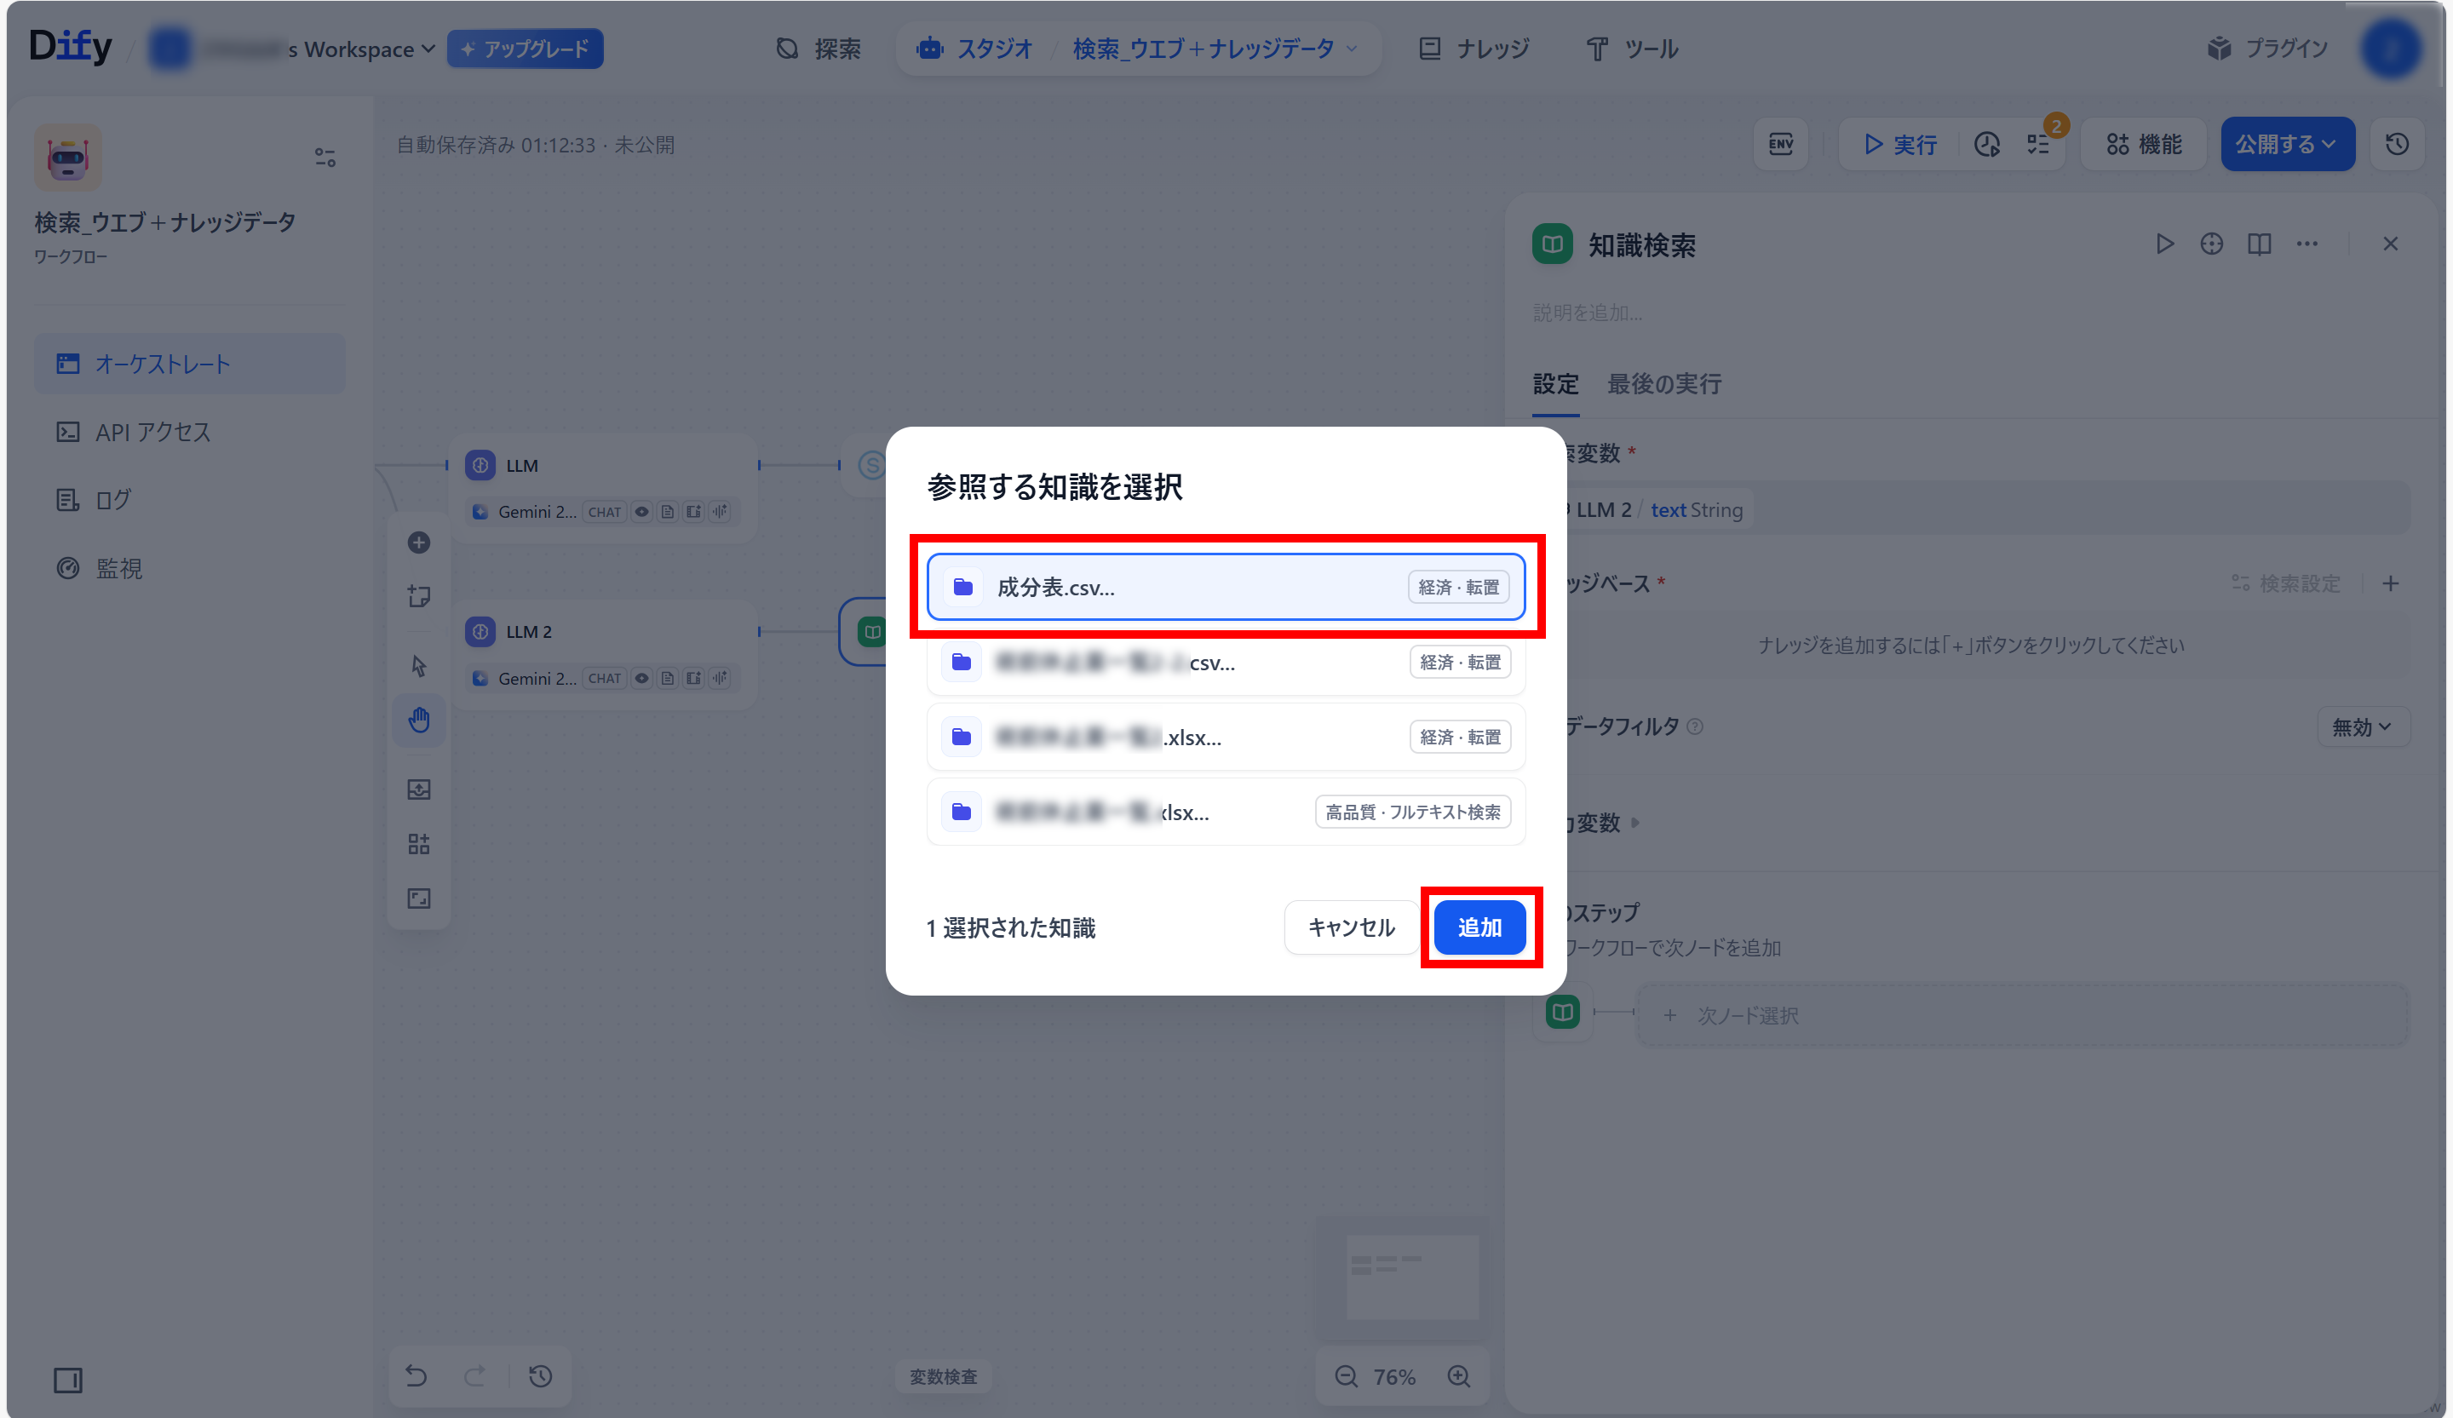2453x1418 pixels.
Task: Click the ENV variables icon
Action: coord(1780,144)
